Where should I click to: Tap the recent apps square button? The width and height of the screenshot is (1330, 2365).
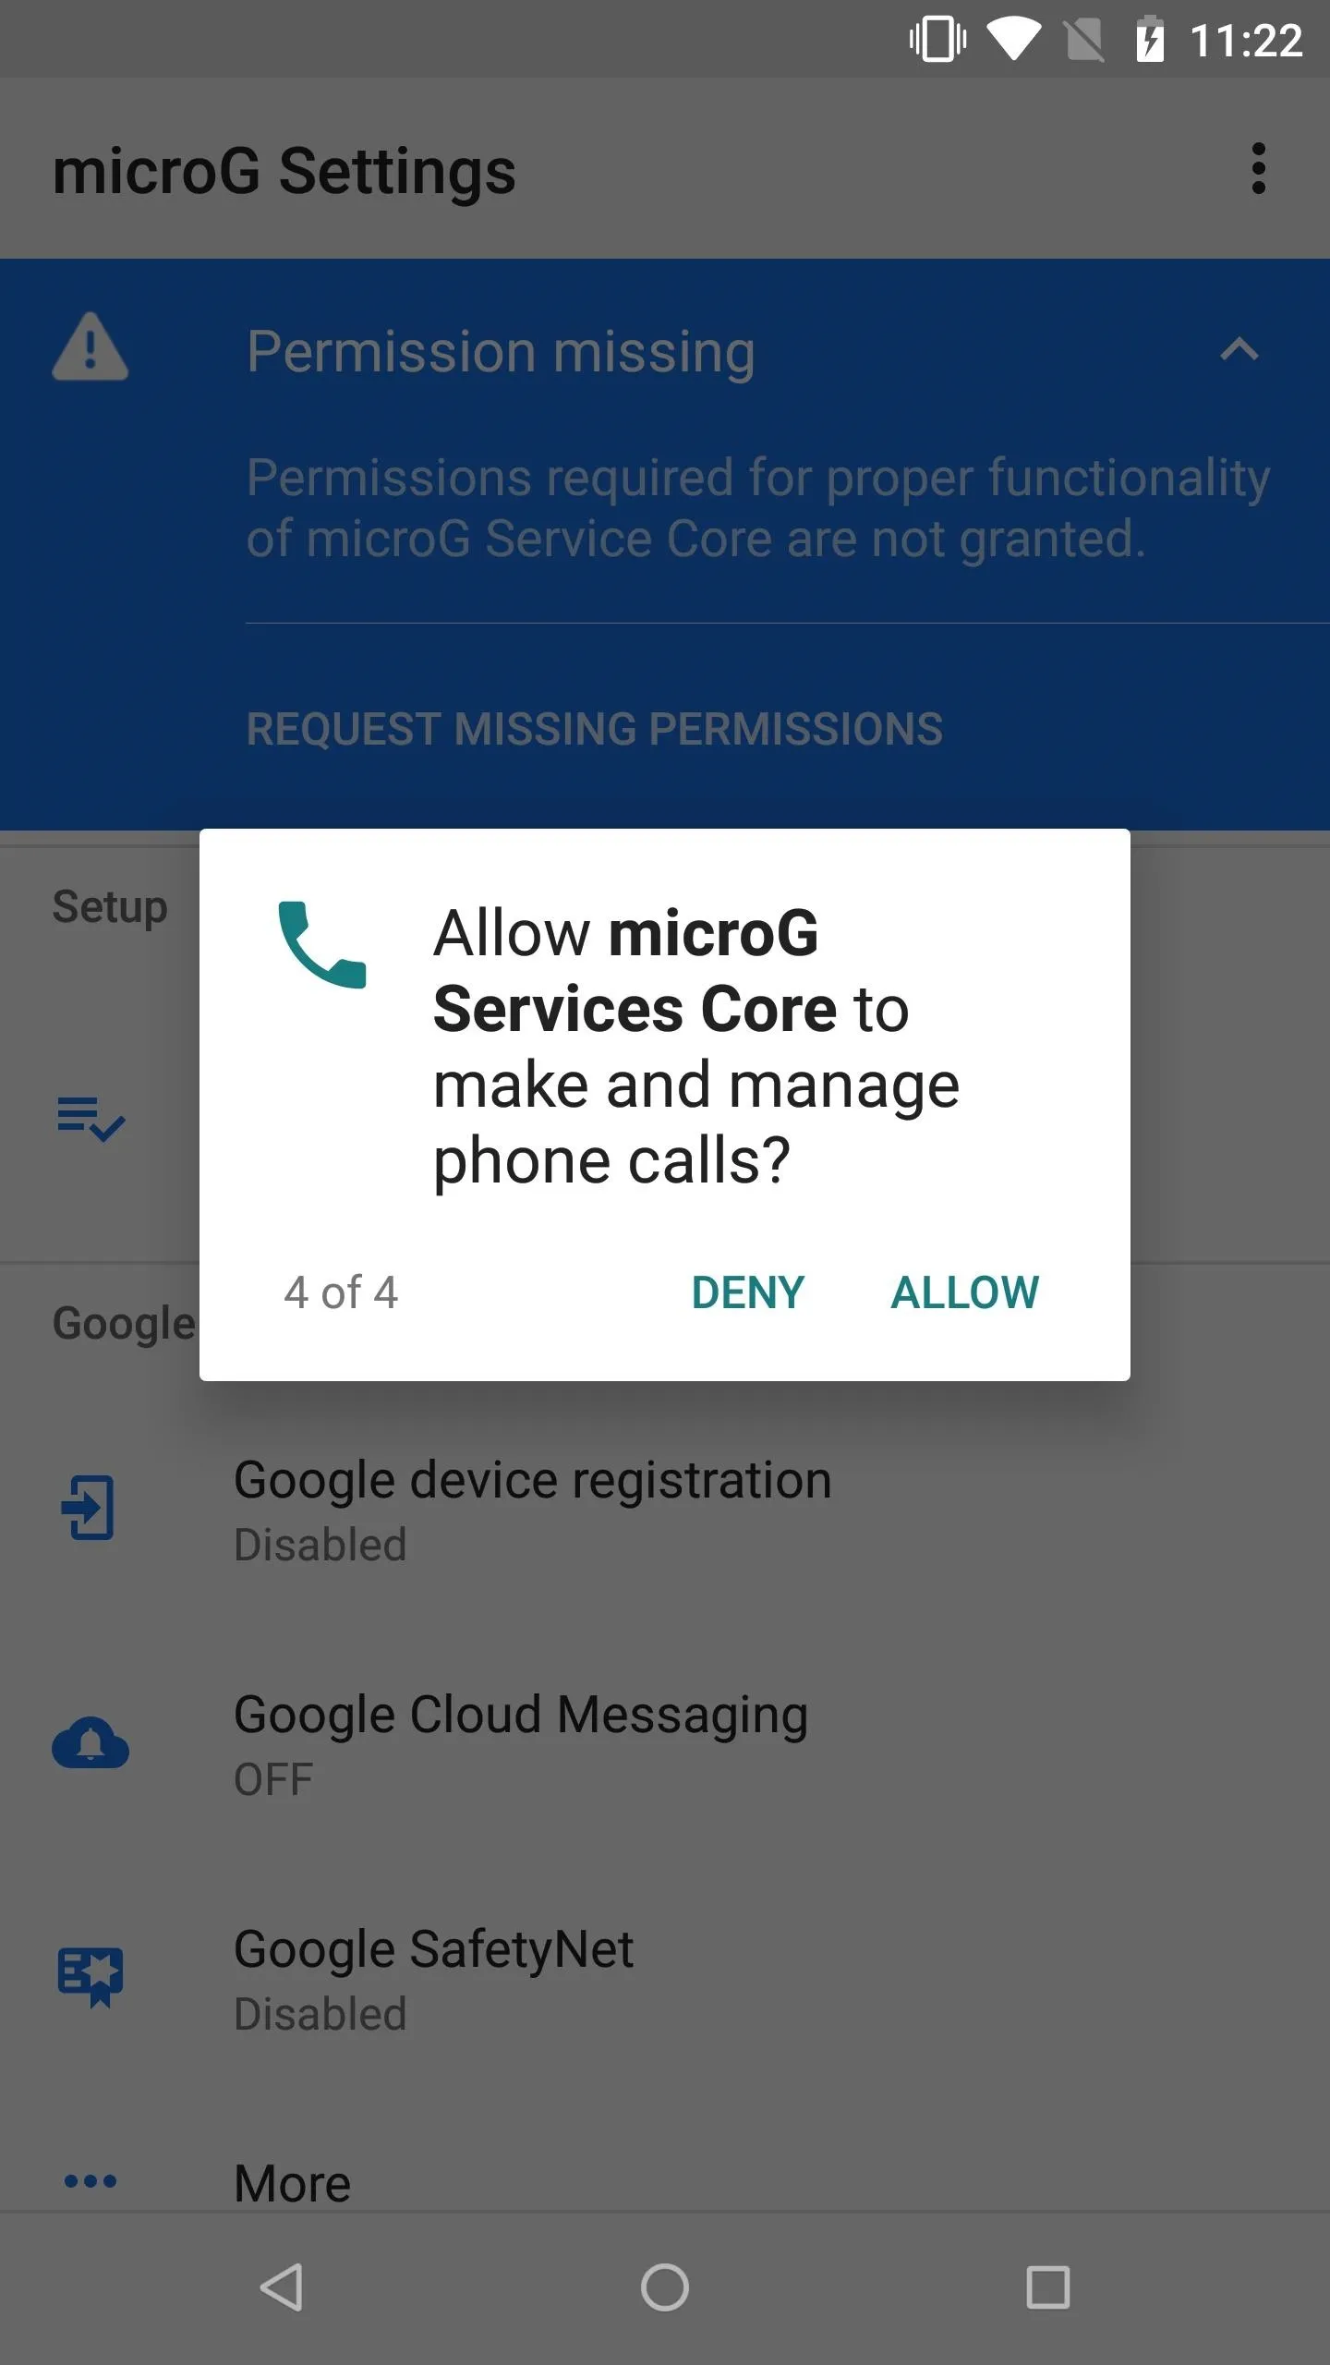pyautogui.click(x=1048, y=2288)
